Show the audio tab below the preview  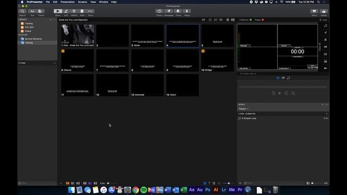[x=288, y=78]
